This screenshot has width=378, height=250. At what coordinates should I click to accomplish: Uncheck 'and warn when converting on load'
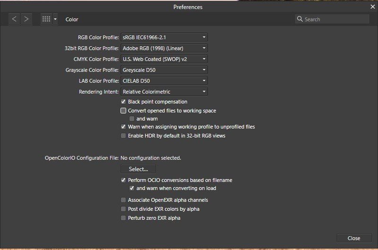132,188
